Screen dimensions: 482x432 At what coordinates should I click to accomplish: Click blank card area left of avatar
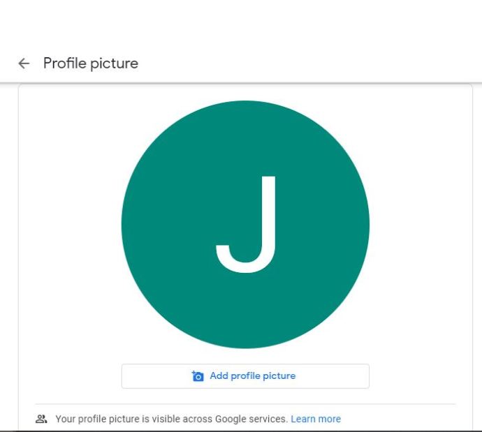70,225
